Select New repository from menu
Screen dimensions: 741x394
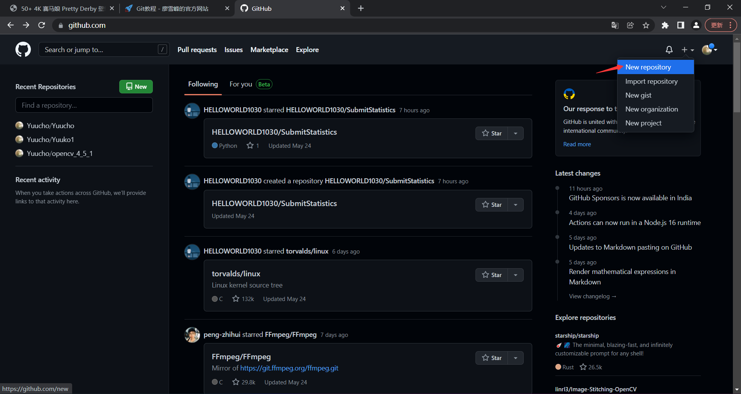[655, 67]
